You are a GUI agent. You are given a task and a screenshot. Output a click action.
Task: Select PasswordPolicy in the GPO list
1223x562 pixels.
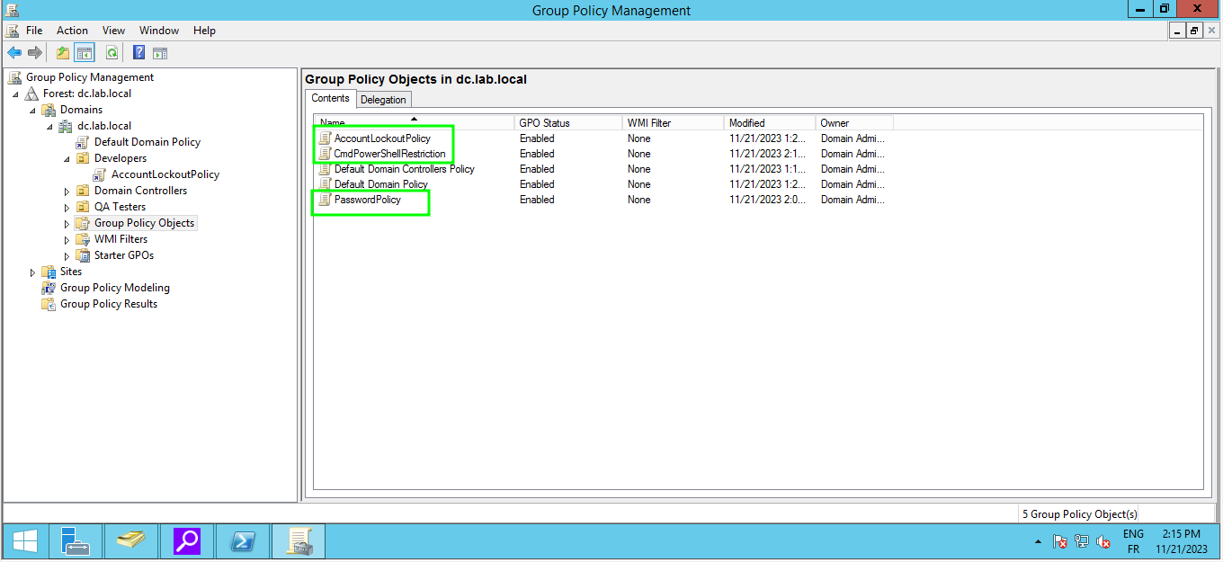coord(367,200)
